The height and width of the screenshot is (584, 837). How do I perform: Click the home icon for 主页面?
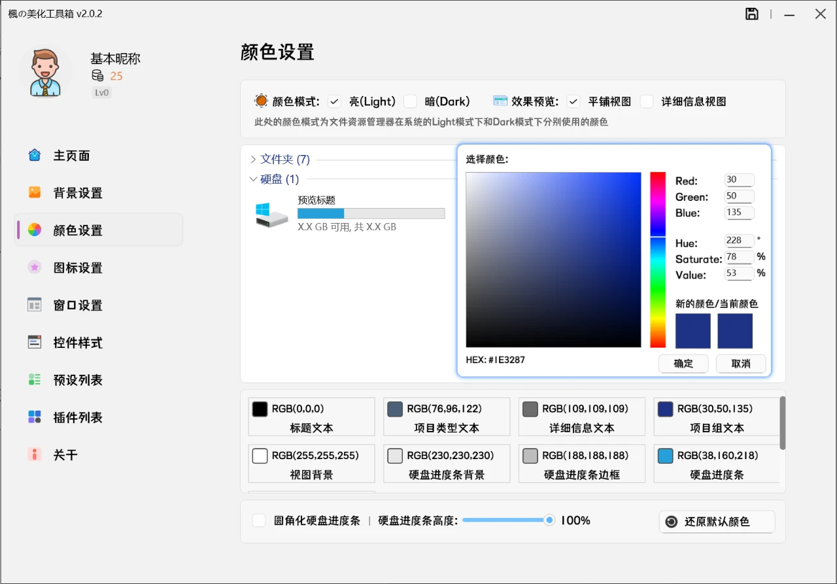(x=35, y=156)
